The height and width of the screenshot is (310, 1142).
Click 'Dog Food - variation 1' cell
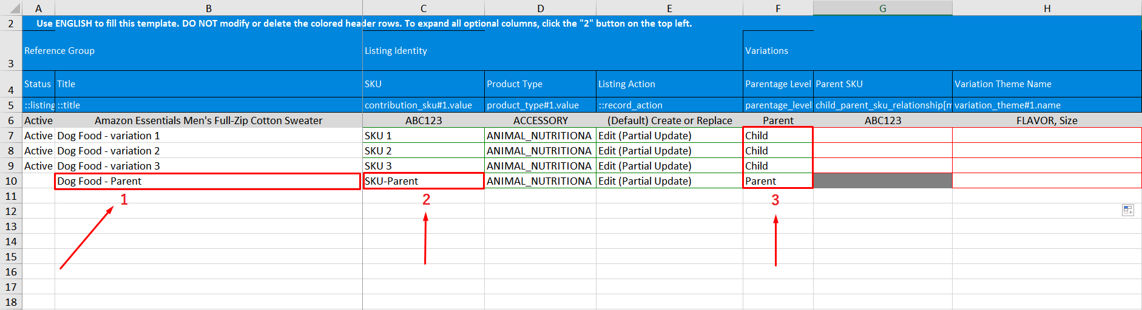point(209,136)
